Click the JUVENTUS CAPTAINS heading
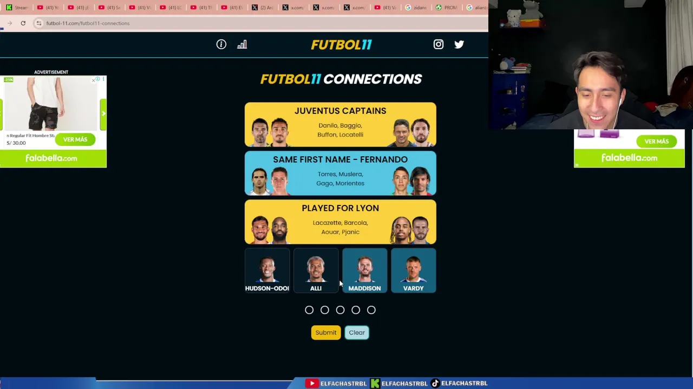 tap(341, 111)
